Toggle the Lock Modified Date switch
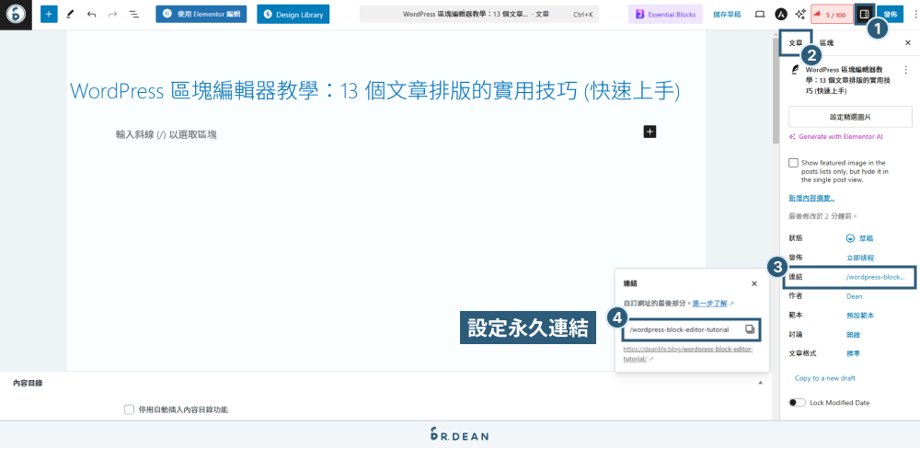Screen dimensions: 920x449 (x=797, y=403)
